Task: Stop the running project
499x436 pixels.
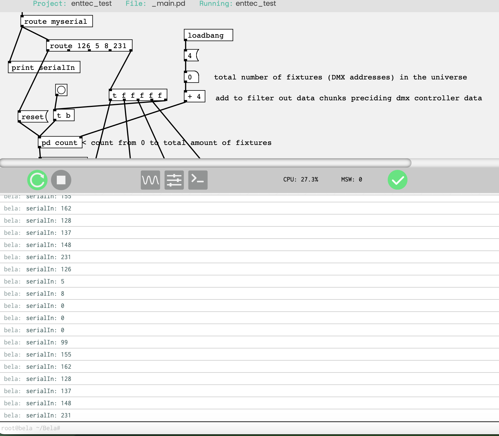Action: click(61, 180)
